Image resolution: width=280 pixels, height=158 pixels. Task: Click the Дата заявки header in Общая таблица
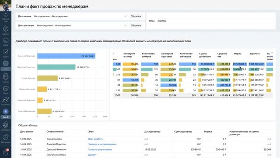pos(27,132)
